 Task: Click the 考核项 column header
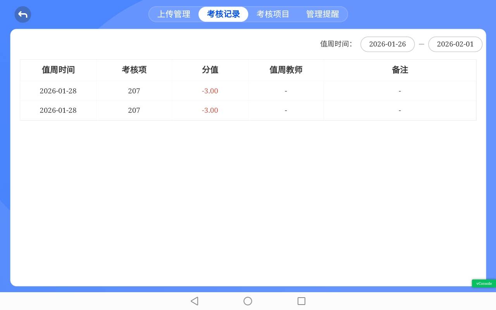click(x=134, y=70)
